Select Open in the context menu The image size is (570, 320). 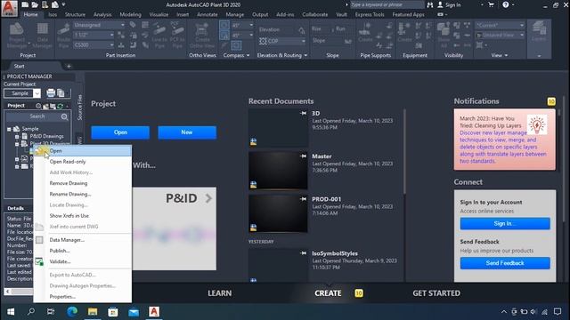(83, 150)
